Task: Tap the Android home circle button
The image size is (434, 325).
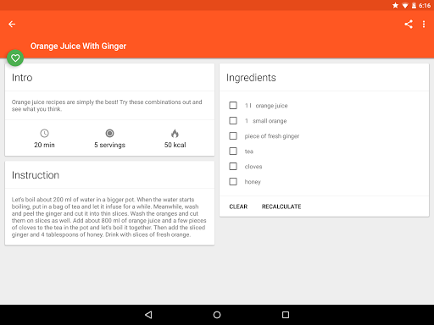Action: pyautogui.click(x=217, y=315)
